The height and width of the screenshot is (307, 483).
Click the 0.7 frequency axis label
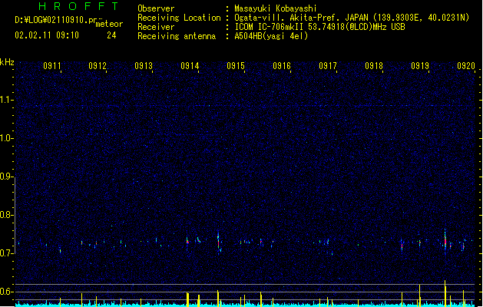6,253
